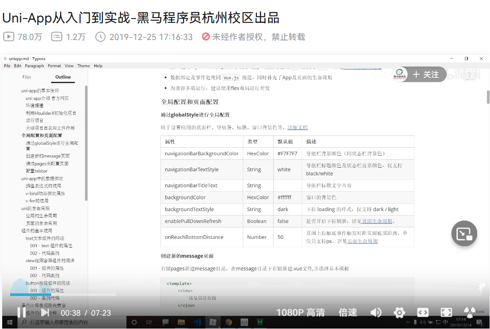Mute the player volume speaker icon
The height and width of the screenshot is (329, 490).
coord(376,312)
